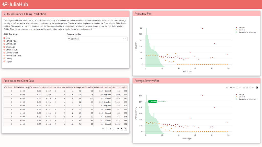This screenshot has height=147, width=262.
Task: Click the Zoom In plus icon
Action: [x=244, y=87]
